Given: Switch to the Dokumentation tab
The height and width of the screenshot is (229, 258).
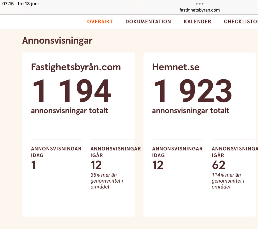Looking at the screenshot, I should pos(148,22).
